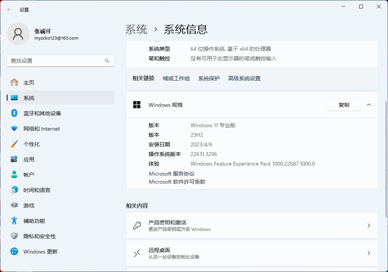Click the Windows 11 专业版 edition value
This screenshot has width=388, height=272.
click(x=213, y=125)
